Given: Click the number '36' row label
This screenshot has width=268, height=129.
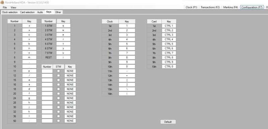Looking at the screenshot, I should click(x=15, y=116).
